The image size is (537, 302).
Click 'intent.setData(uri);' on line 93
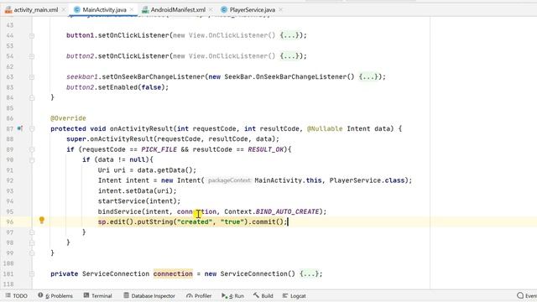click(138, 190)
